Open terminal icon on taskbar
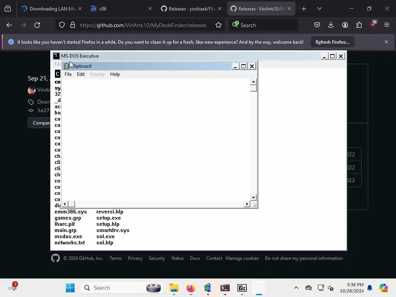 pyautogui.click(x=225, y=288)
